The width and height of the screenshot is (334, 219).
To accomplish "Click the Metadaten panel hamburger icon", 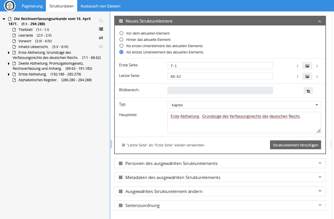I will tap(121, 178).
